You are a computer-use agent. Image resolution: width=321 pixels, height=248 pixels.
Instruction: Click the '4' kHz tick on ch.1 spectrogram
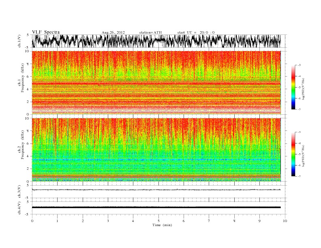(28, 89)
